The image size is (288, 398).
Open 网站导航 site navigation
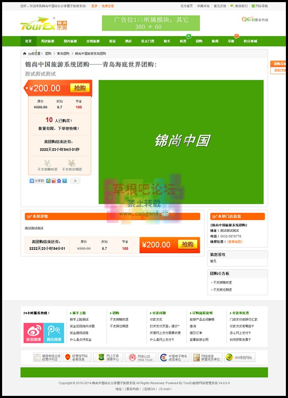(260, 6)
